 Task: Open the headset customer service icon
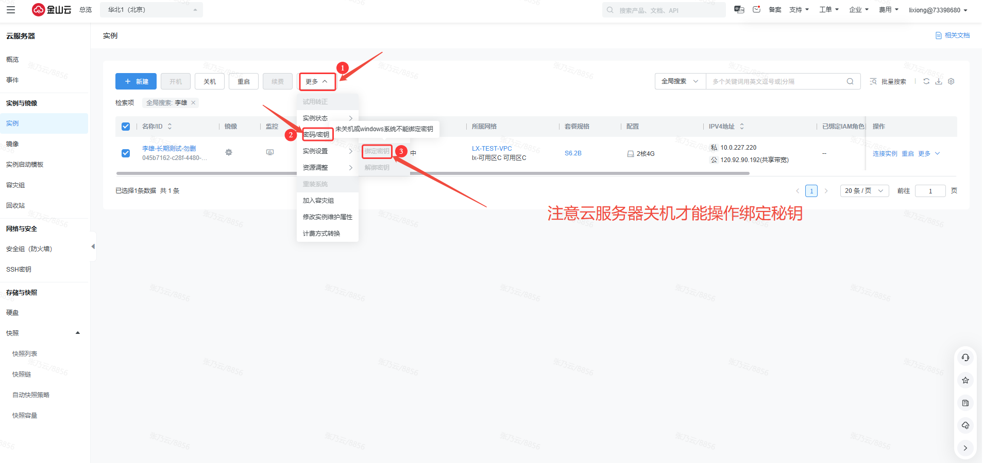click(965, 358)
